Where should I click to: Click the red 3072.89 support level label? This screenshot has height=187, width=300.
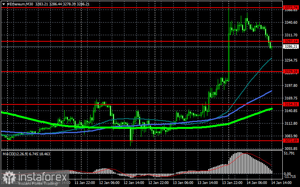coord(291,140)
